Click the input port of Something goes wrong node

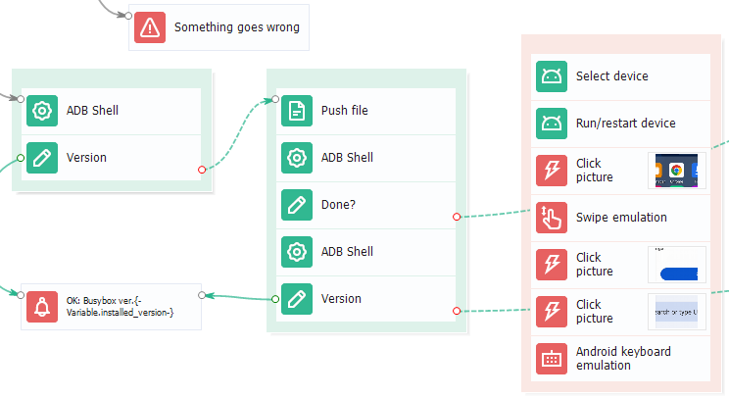tap(129, 16)
